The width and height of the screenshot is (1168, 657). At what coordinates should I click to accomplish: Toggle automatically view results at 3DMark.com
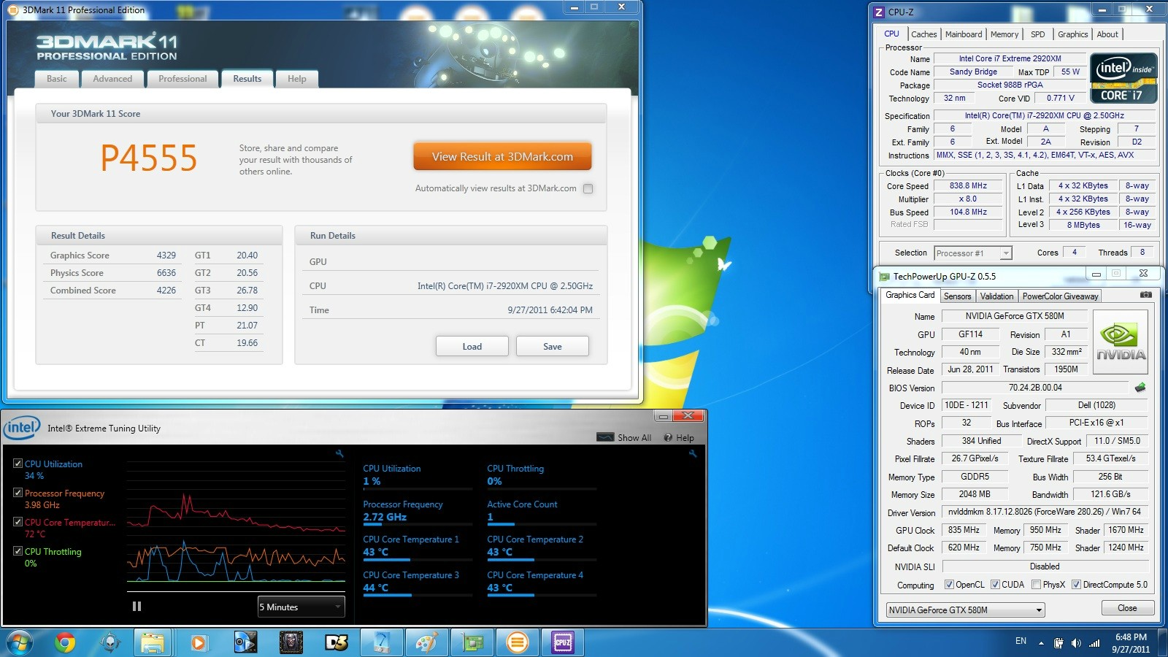(588, 188)
